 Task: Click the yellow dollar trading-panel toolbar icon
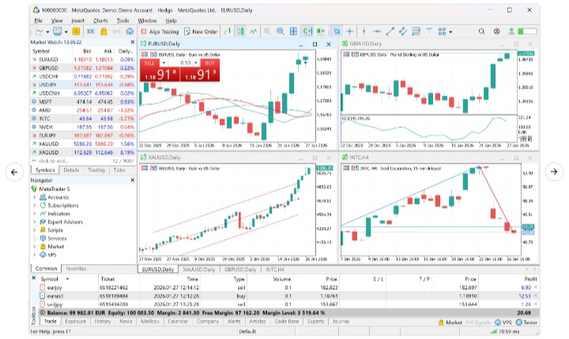(76, 32)
